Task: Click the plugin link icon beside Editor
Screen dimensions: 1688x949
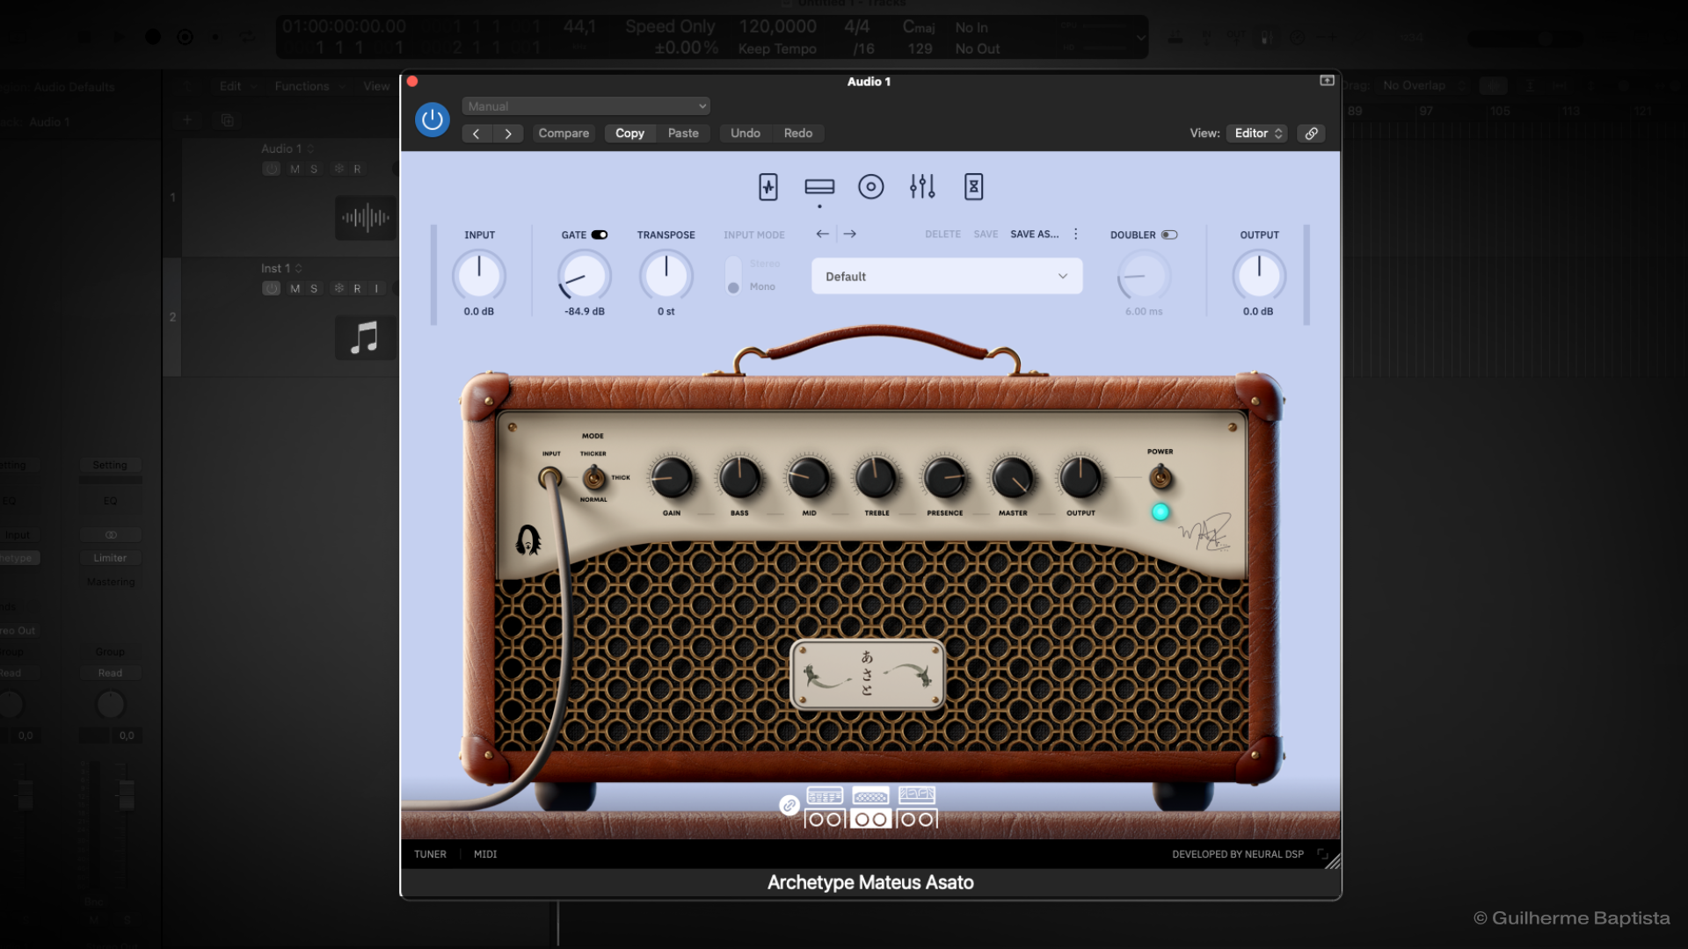Action: click(x=1311, y=134)
